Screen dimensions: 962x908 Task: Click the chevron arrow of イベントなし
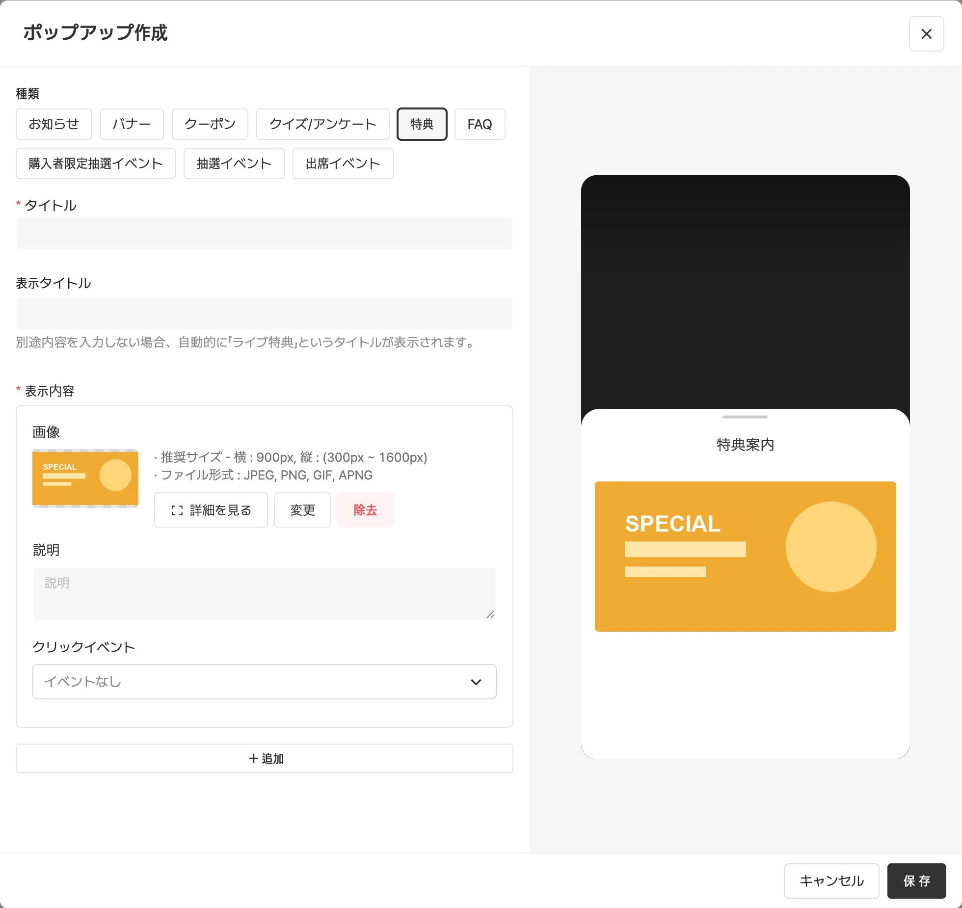click(x=476, y=682)
